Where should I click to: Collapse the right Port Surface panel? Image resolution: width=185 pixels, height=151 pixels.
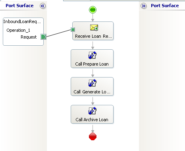[144, 6]
